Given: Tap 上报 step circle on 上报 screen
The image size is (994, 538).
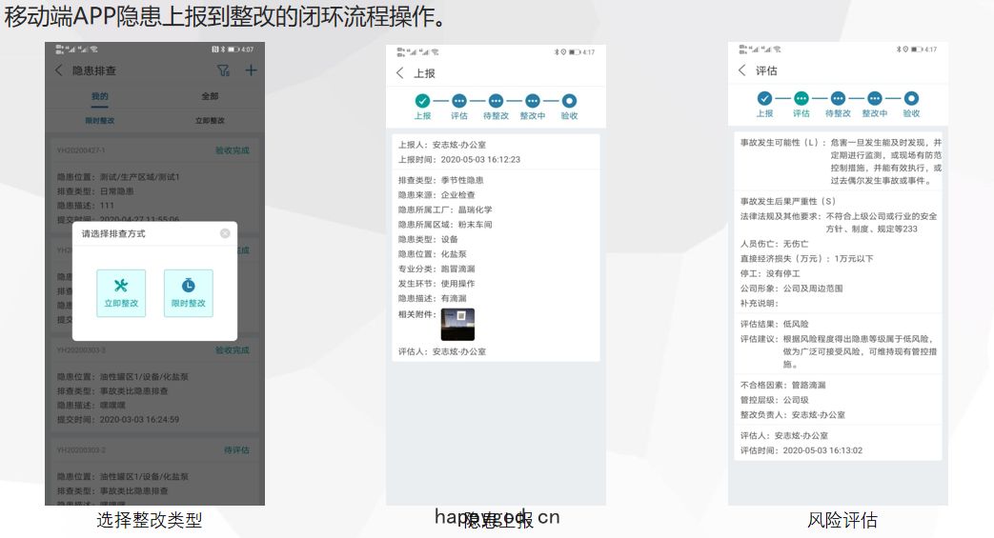Looking at the screenshot, I should click(x=423, y=101).
